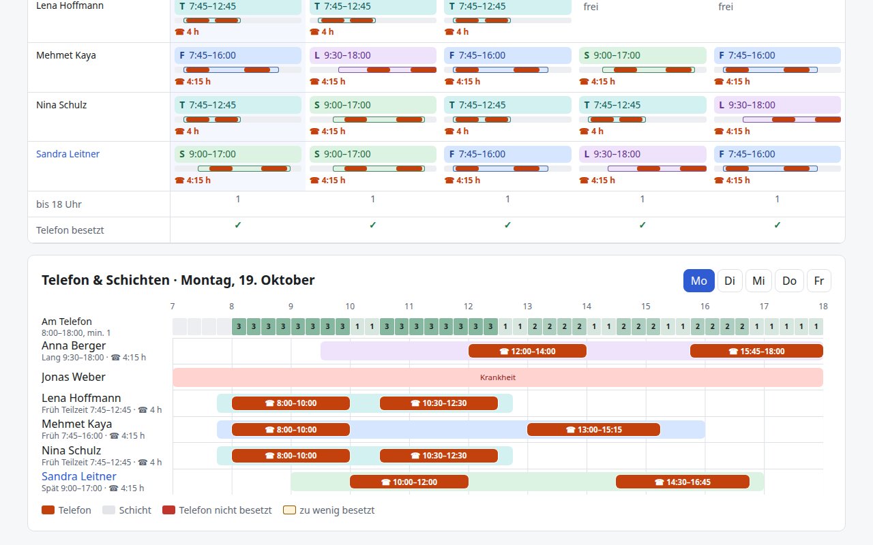The height and width of the screenshot is (545, 873).
Task: Click Anna Berger's 15:45–18:00 phone block
Action: tap(756, 352)
